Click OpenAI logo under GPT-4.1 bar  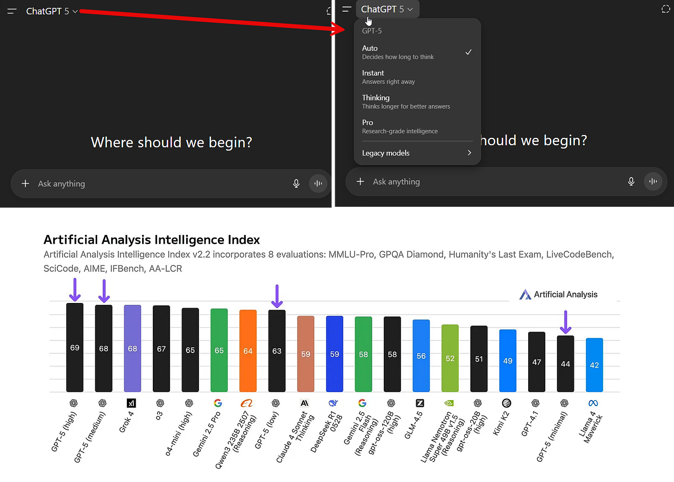point(536,403)
